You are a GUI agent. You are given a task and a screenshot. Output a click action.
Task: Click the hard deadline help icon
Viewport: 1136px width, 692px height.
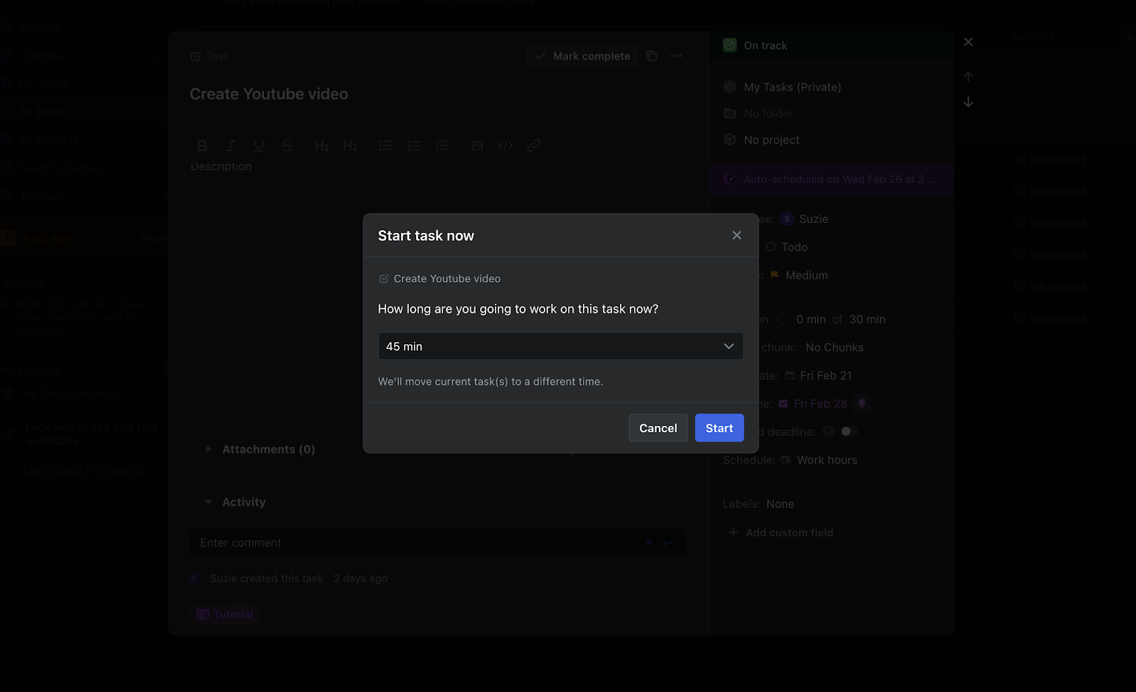coord(828,432)
